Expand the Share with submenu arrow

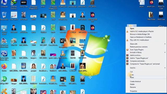165,44
